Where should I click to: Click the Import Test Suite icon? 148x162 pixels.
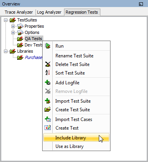(48, 101)
